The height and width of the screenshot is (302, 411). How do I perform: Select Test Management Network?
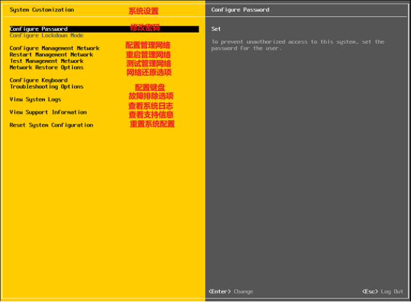(x=46, y=61)
